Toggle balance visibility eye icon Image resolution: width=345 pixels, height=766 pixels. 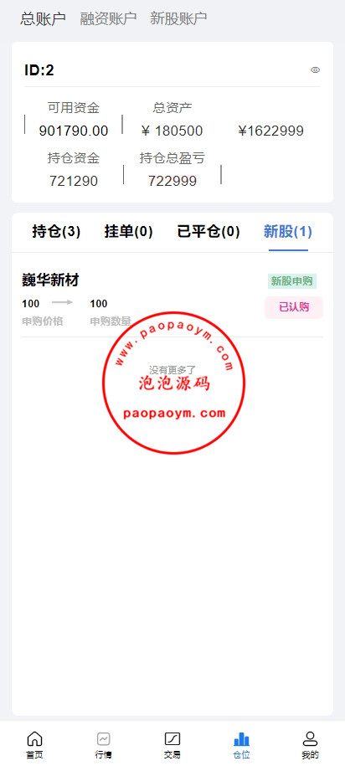315,69
